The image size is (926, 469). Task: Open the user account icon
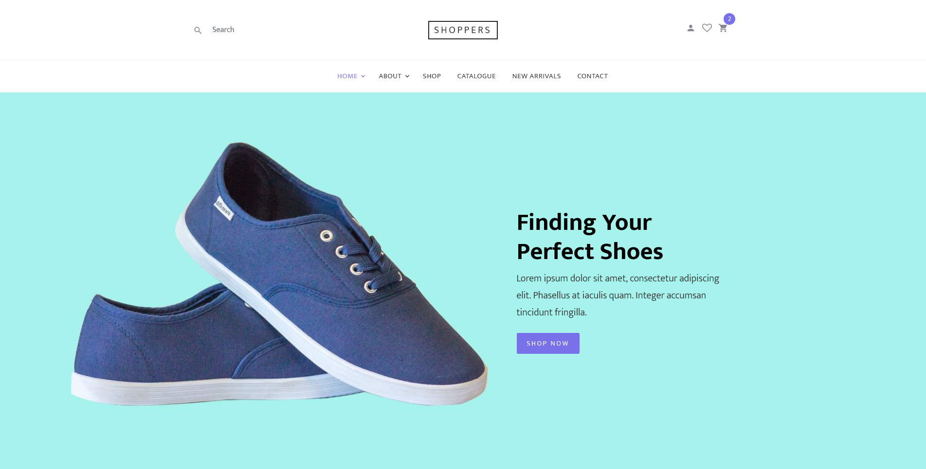point(690,28)
